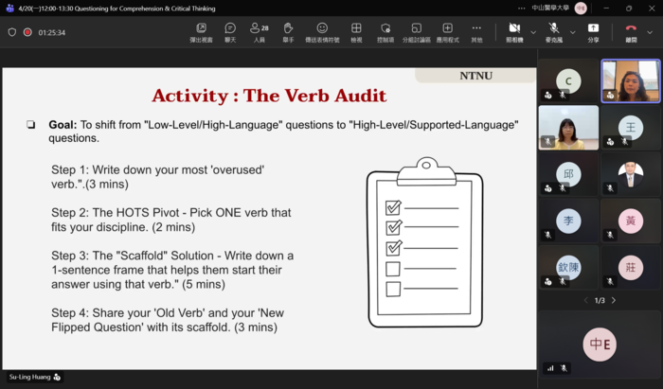
Task: Open the emoji reactions picker
Action: 322,31
